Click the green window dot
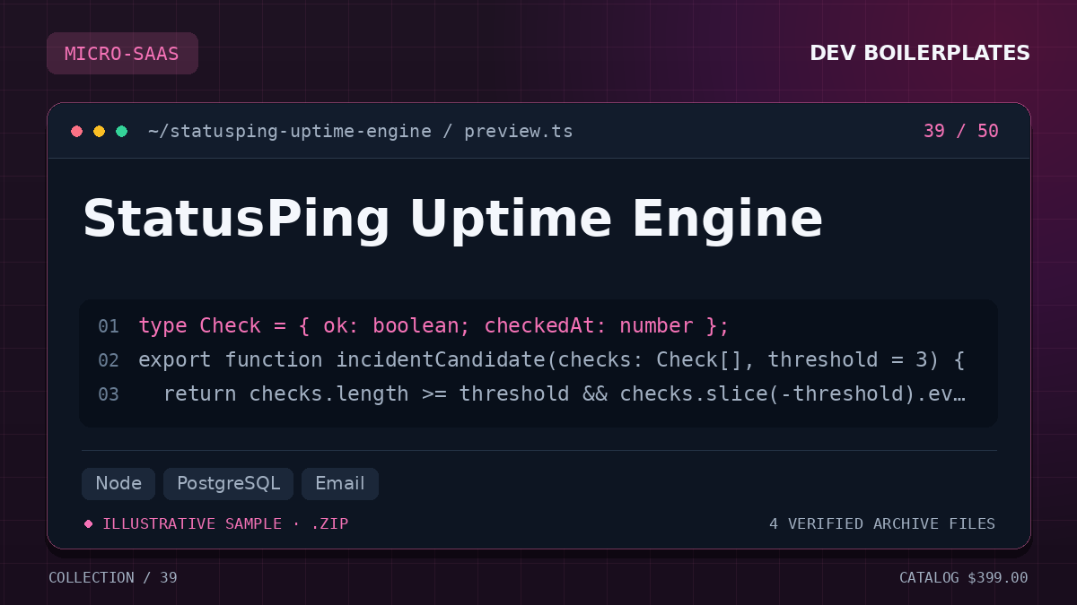This screenshot has width=1077, height=605. click(122, 132)
